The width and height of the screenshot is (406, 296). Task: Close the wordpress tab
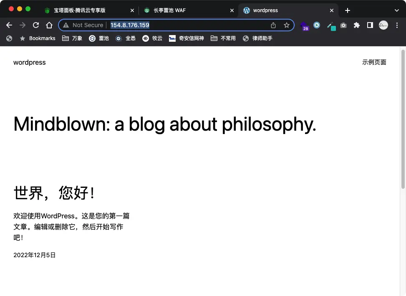pyautogui.click(x=331, y=10)
